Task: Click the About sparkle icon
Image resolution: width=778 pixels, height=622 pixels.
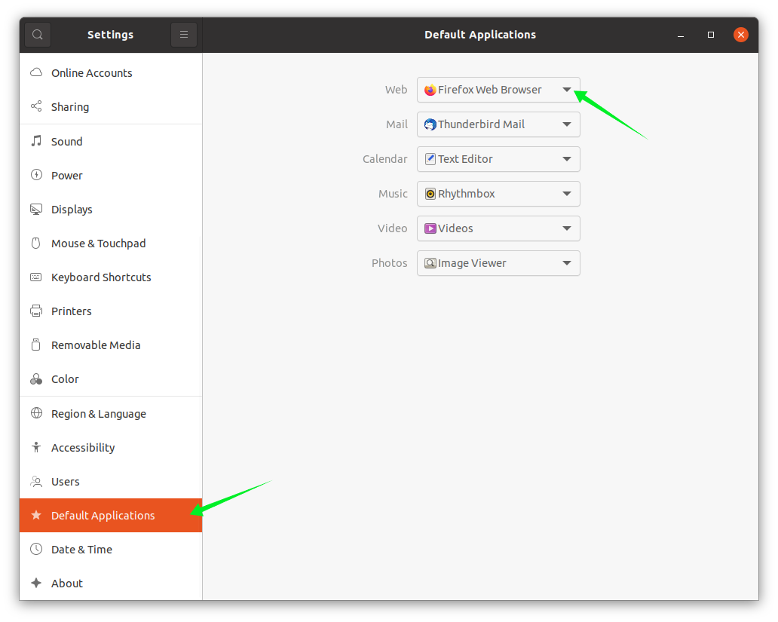Action: [36, 583]
